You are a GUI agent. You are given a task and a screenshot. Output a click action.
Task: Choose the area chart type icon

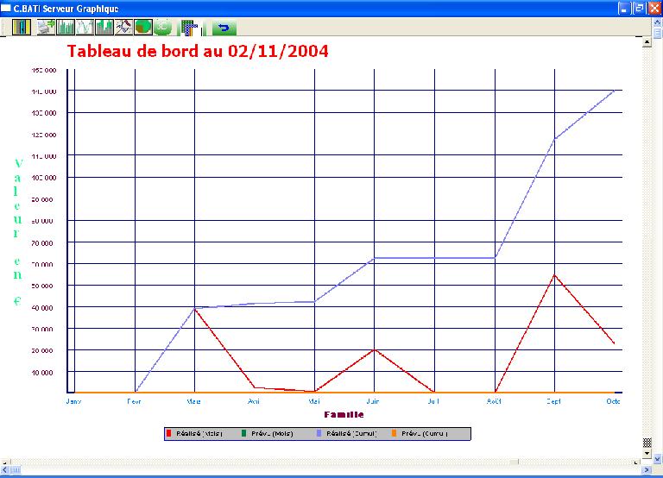click(x=104, y=27)
